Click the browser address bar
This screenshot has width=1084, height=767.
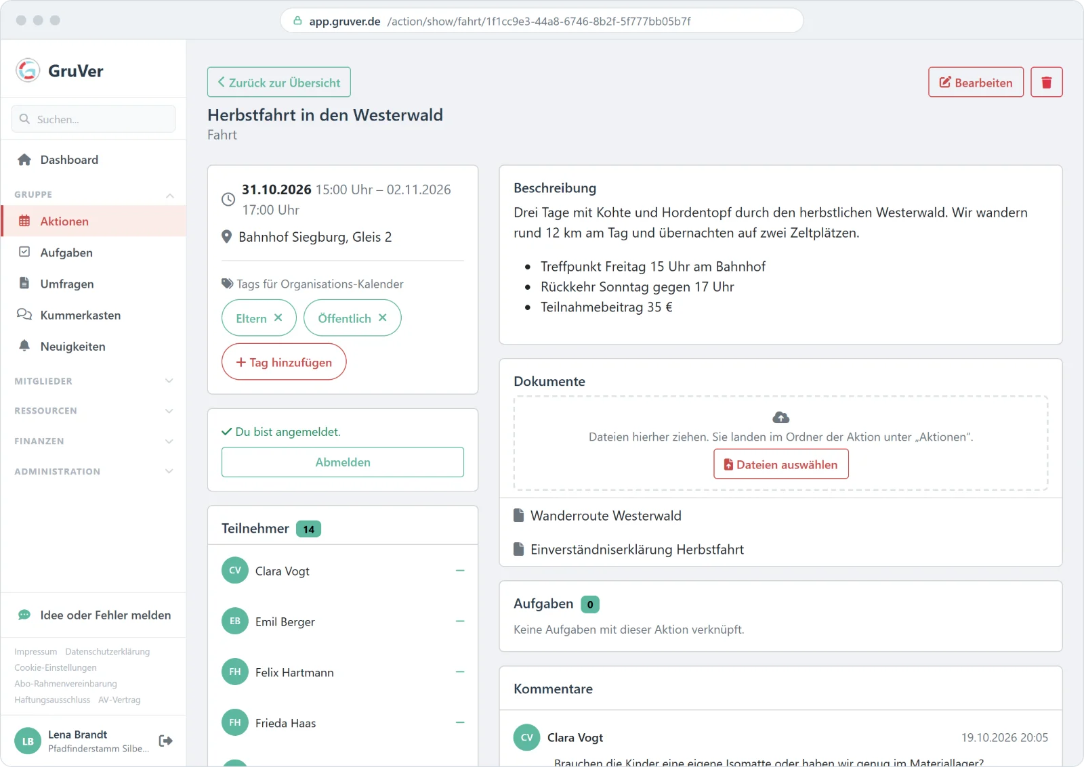coord(542,21)
